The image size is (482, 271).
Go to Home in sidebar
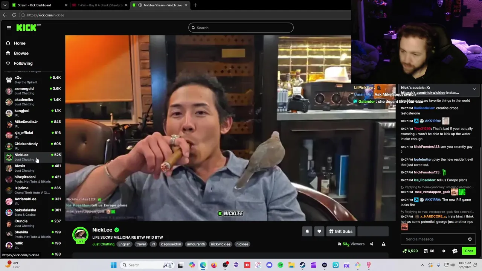click(x=20, y=43)
